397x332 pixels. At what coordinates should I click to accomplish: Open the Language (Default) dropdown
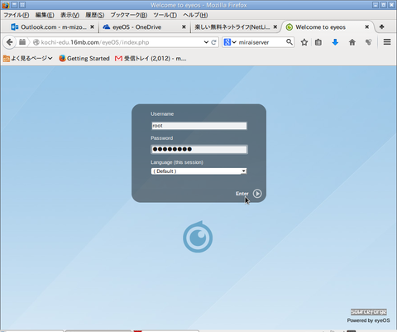tap(198, 171)
